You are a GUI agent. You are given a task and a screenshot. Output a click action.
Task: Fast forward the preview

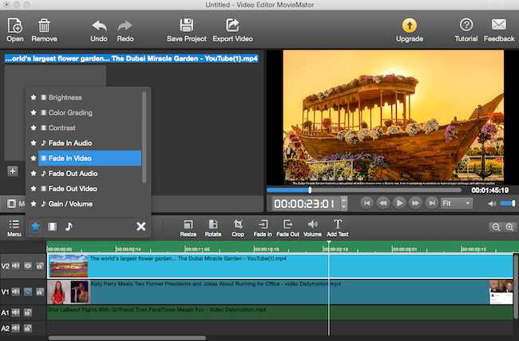pos(416,203)
